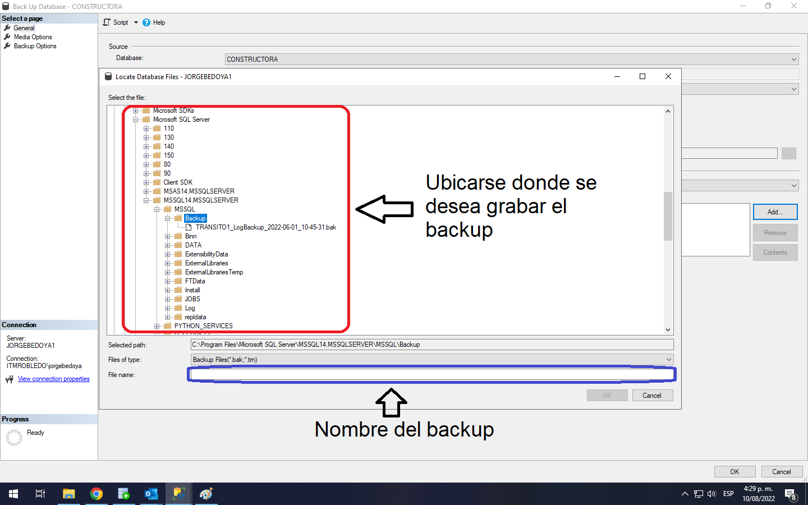
Task: Collapse the MSSQL14.MSSQLSERVER node
Action: (146, 200)
